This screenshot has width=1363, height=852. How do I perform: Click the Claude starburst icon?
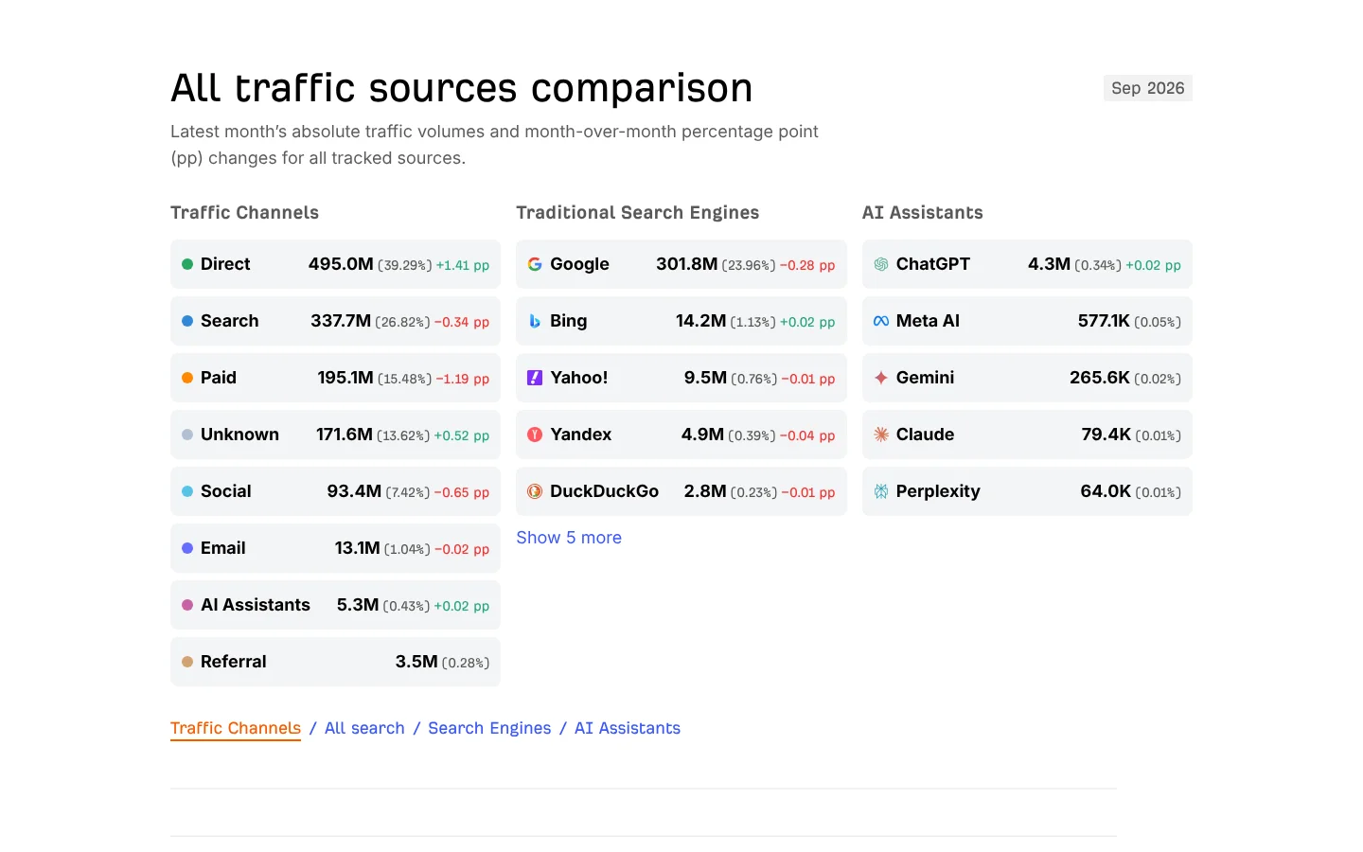(x=881, y=435)
